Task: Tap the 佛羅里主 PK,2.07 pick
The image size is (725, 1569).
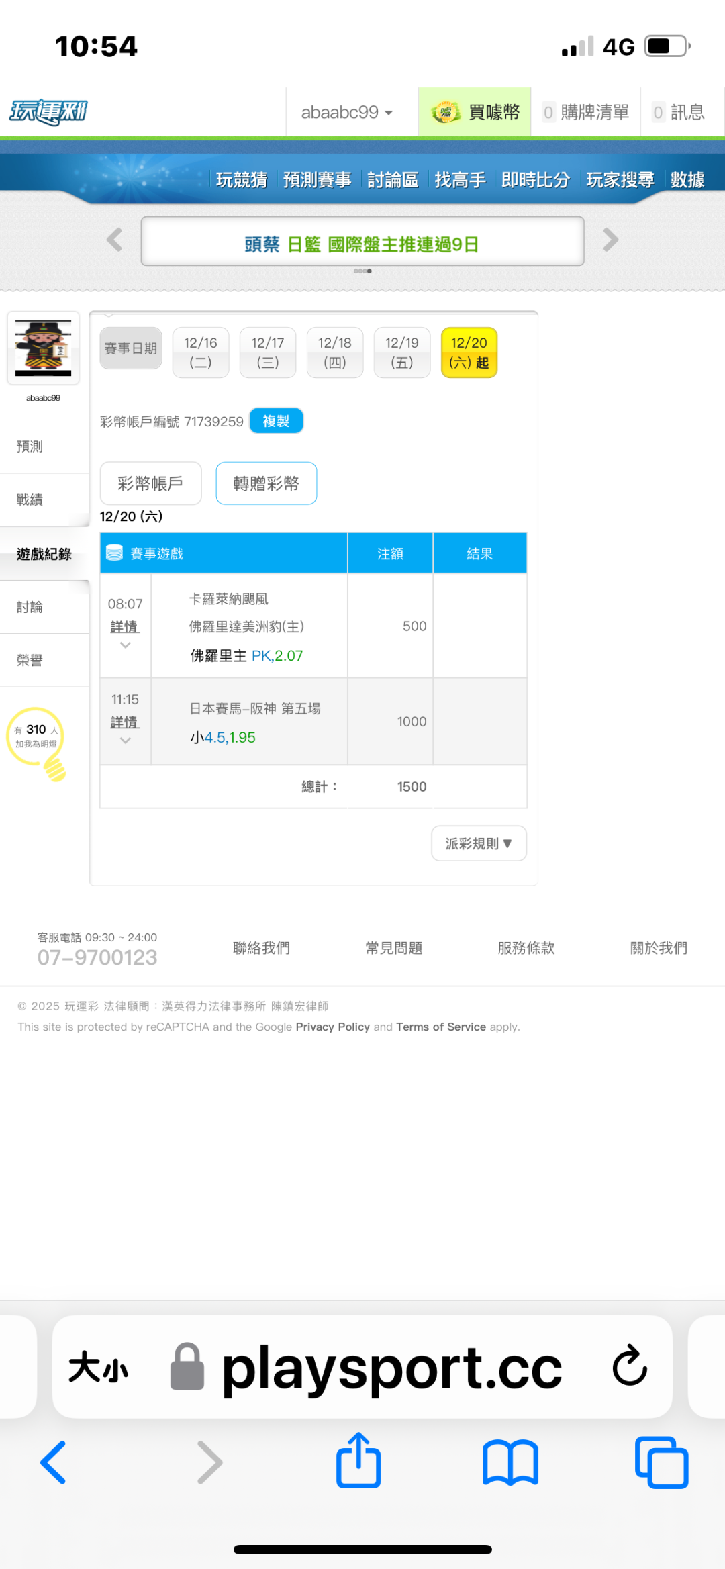Action: point(246,655)
